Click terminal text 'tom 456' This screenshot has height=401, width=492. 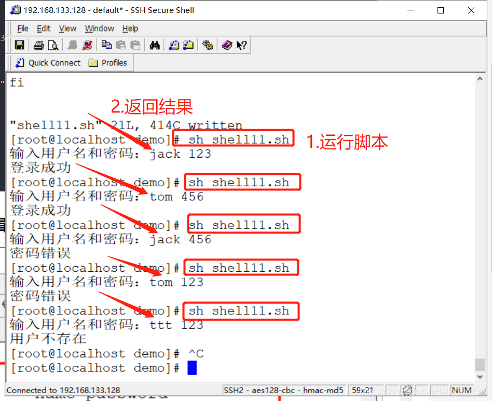[176, 197]
